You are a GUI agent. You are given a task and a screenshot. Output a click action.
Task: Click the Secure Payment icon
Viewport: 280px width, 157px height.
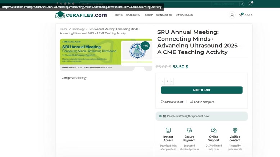click(x=189, y=130)
